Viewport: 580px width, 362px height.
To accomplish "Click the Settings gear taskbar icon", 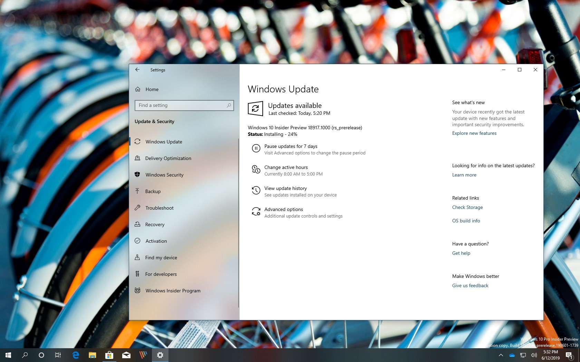I will [x=160, y=355].
